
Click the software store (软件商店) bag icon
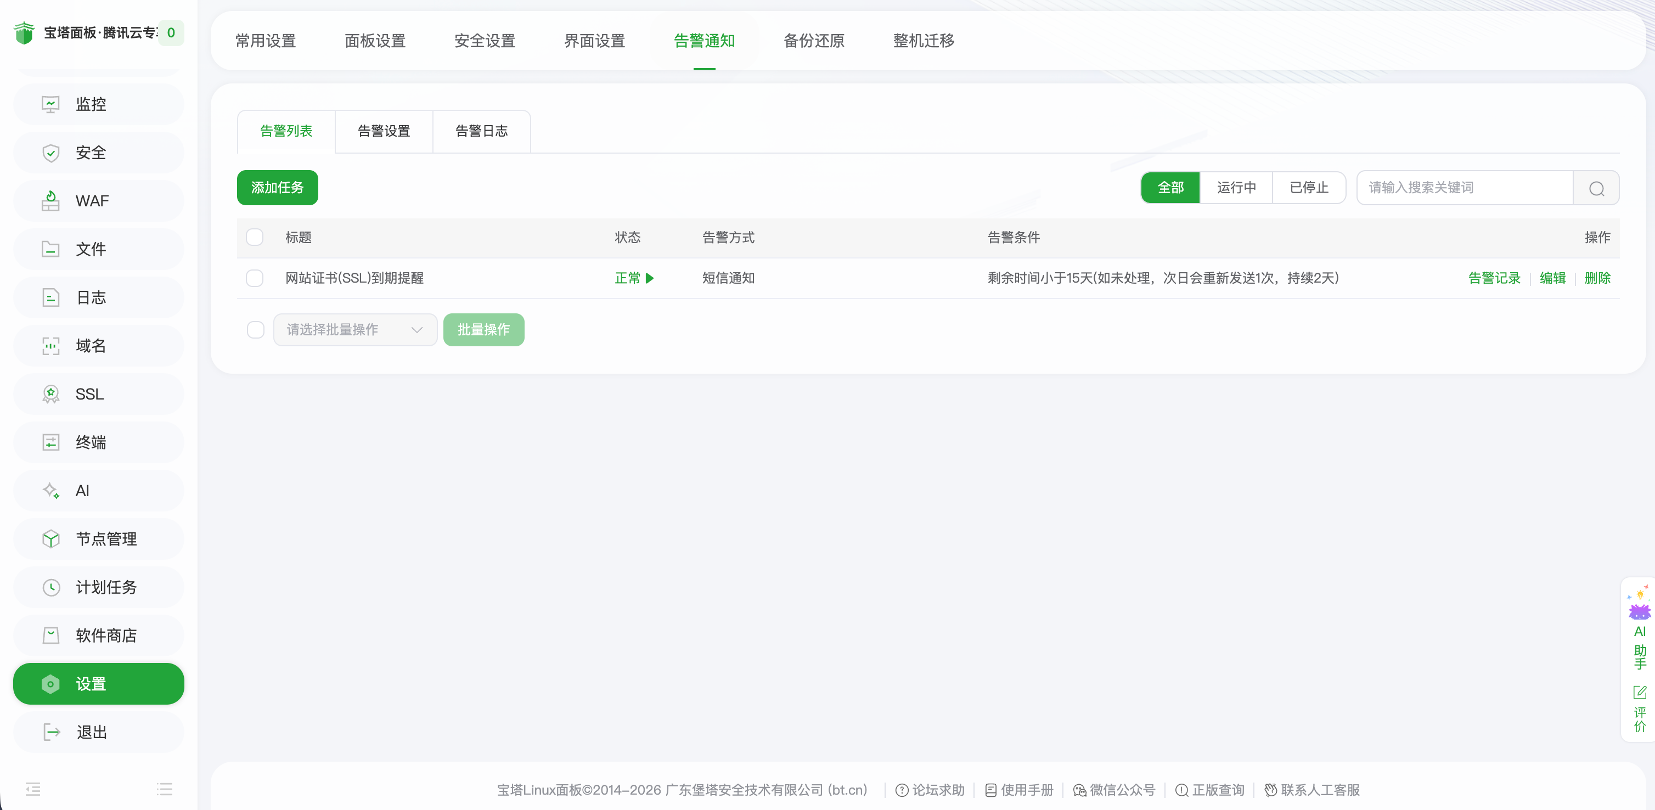point(50,635)
